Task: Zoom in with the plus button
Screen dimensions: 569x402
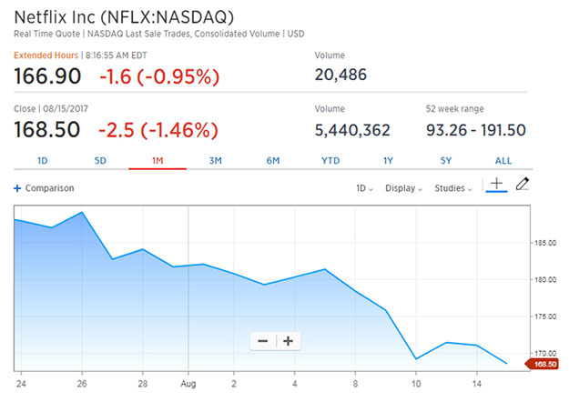Action: tap(289, 341)
